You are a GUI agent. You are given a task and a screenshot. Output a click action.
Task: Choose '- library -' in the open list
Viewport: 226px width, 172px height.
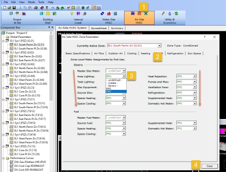tap(116, 86)
